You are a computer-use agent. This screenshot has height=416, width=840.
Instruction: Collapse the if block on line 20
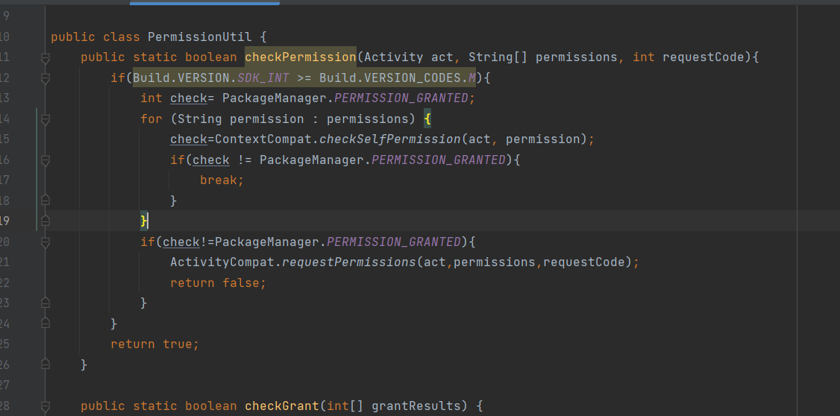click(46, 242)
